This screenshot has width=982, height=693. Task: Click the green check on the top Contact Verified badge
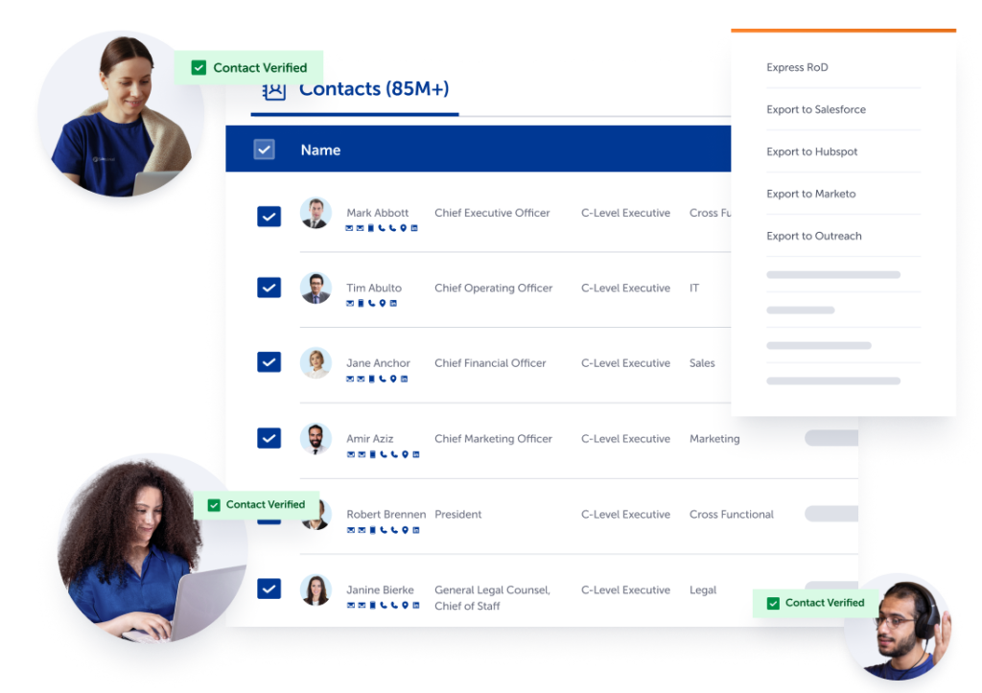click(198, 67)
